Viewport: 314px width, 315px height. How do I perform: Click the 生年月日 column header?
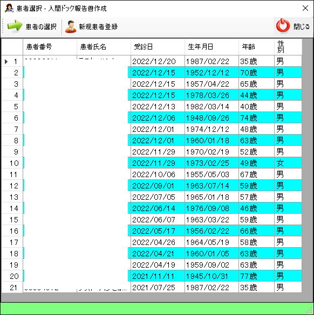pyautogui.click(x=211, y=47)
